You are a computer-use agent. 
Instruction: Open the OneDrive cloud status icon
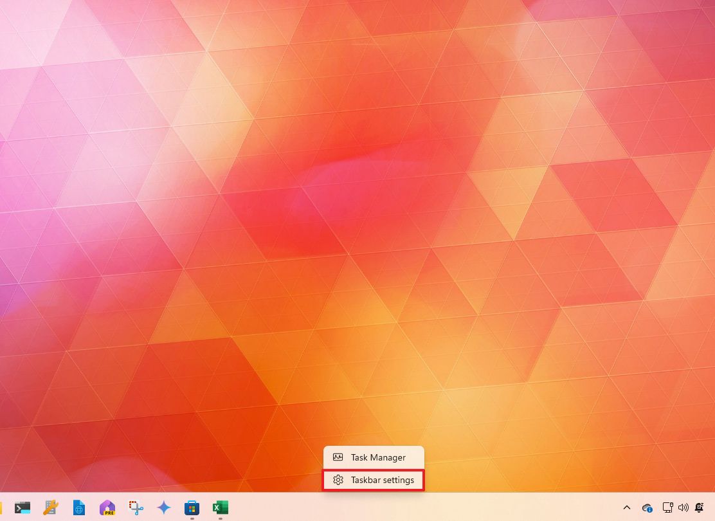point(647,508)
